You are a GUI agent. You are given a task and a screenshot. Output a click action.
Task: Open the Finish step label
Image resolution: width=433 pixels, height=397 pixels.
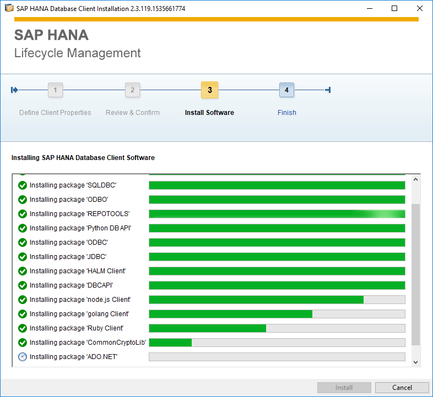(x=286, y=113)
